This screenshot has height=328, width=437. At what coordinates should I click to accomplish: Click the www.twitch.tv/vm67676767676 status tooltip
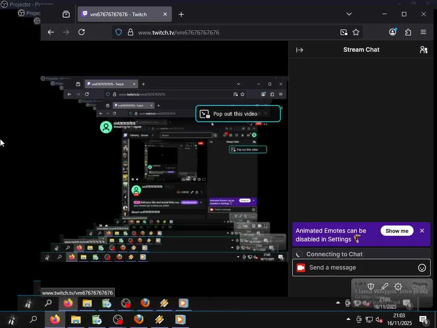78,293
